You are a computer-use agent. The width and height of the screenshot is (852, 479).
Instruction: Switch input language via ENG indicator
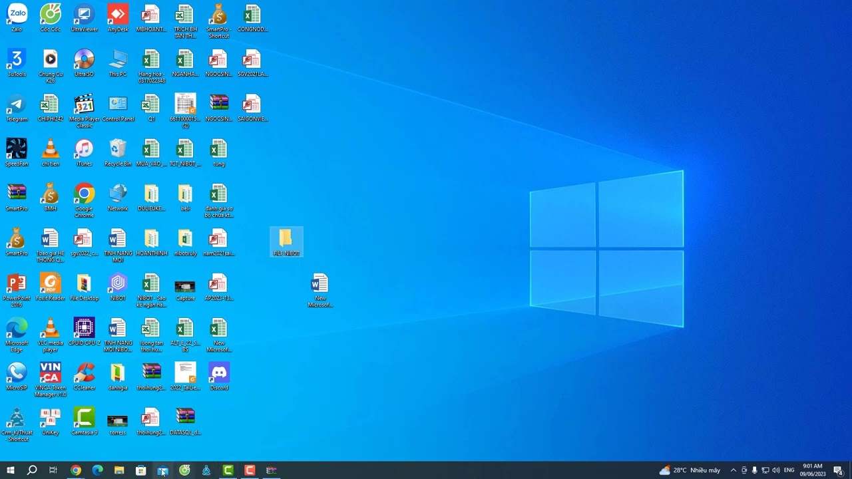point(789,470)
